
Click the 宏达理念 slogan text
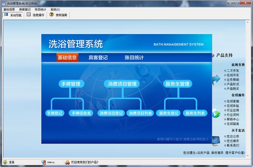tap(214, 153)
